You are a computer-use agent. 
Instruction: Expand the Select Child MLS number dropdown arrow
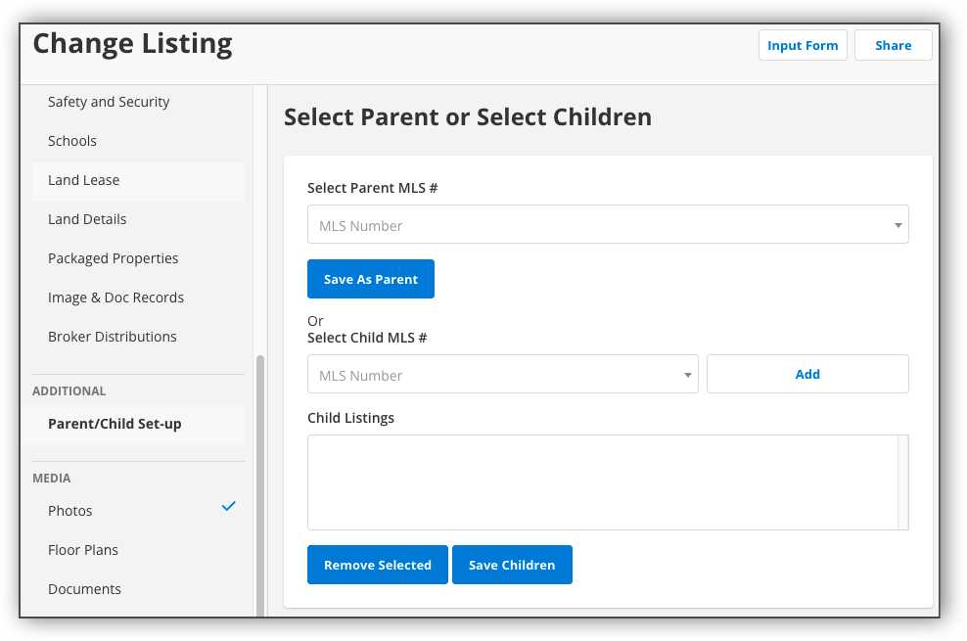click(x=687, y=375)
